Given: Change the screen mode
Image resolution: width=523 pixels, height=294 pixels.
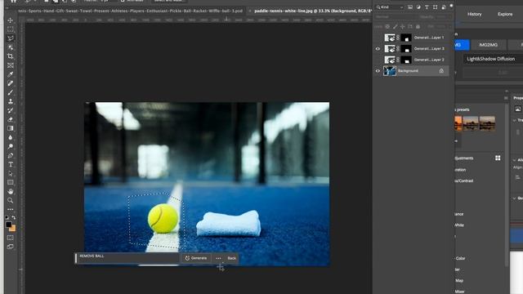Looking at the screenshot, I should click(x=11, y=247).
